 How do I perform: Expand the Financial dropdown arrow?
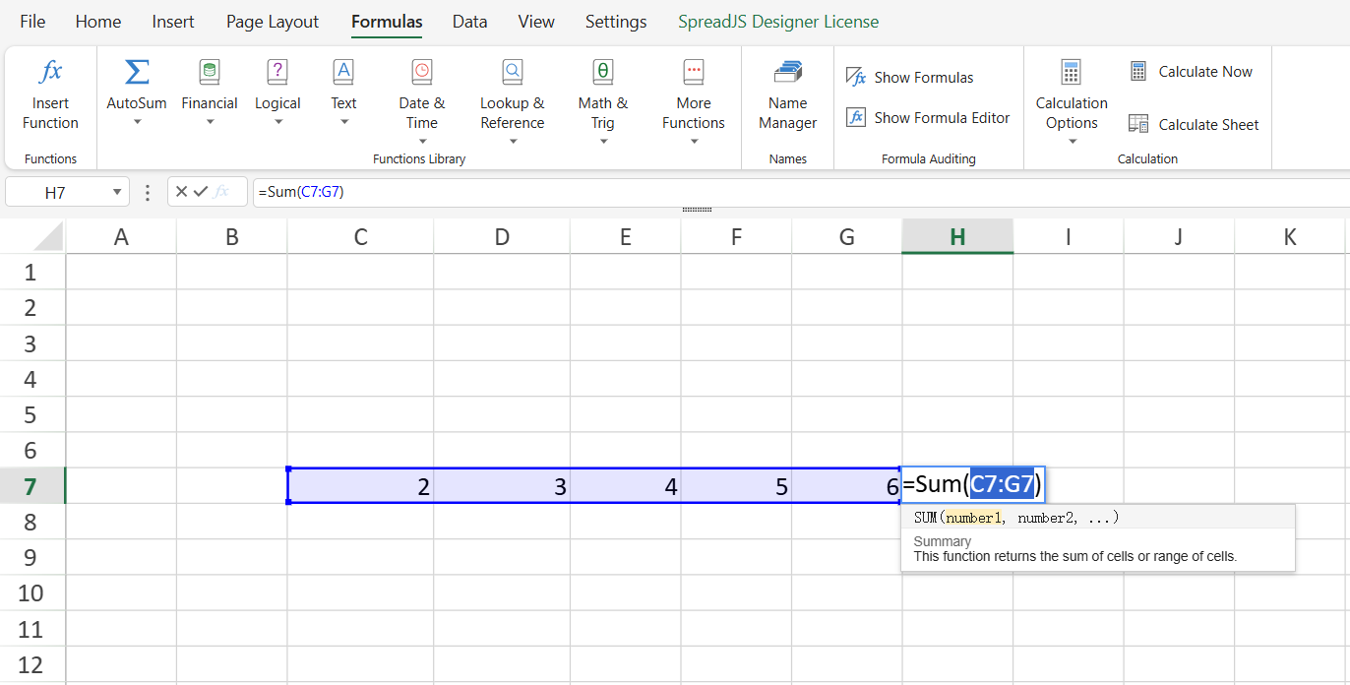click(x=210, y=123)
